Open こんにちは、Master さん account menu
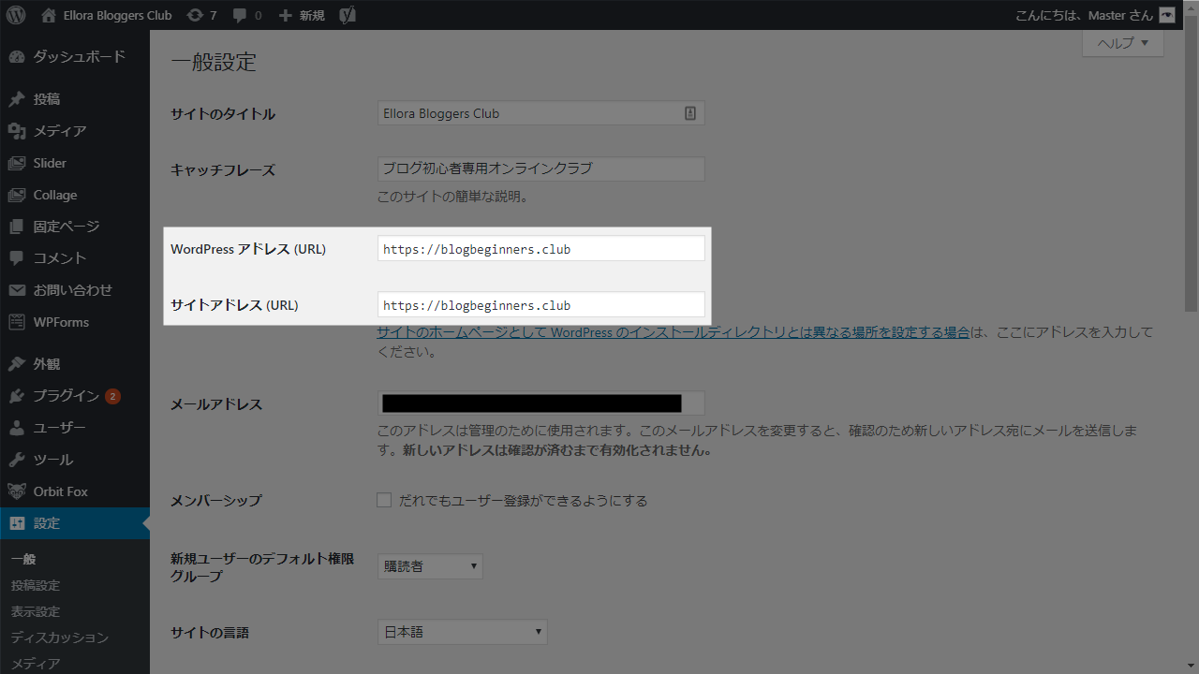 (x=1095, y=15)
